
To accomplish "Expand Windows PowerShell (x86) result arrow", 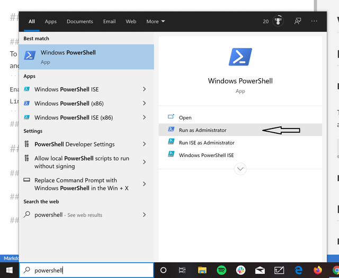I will click(145, 103).
